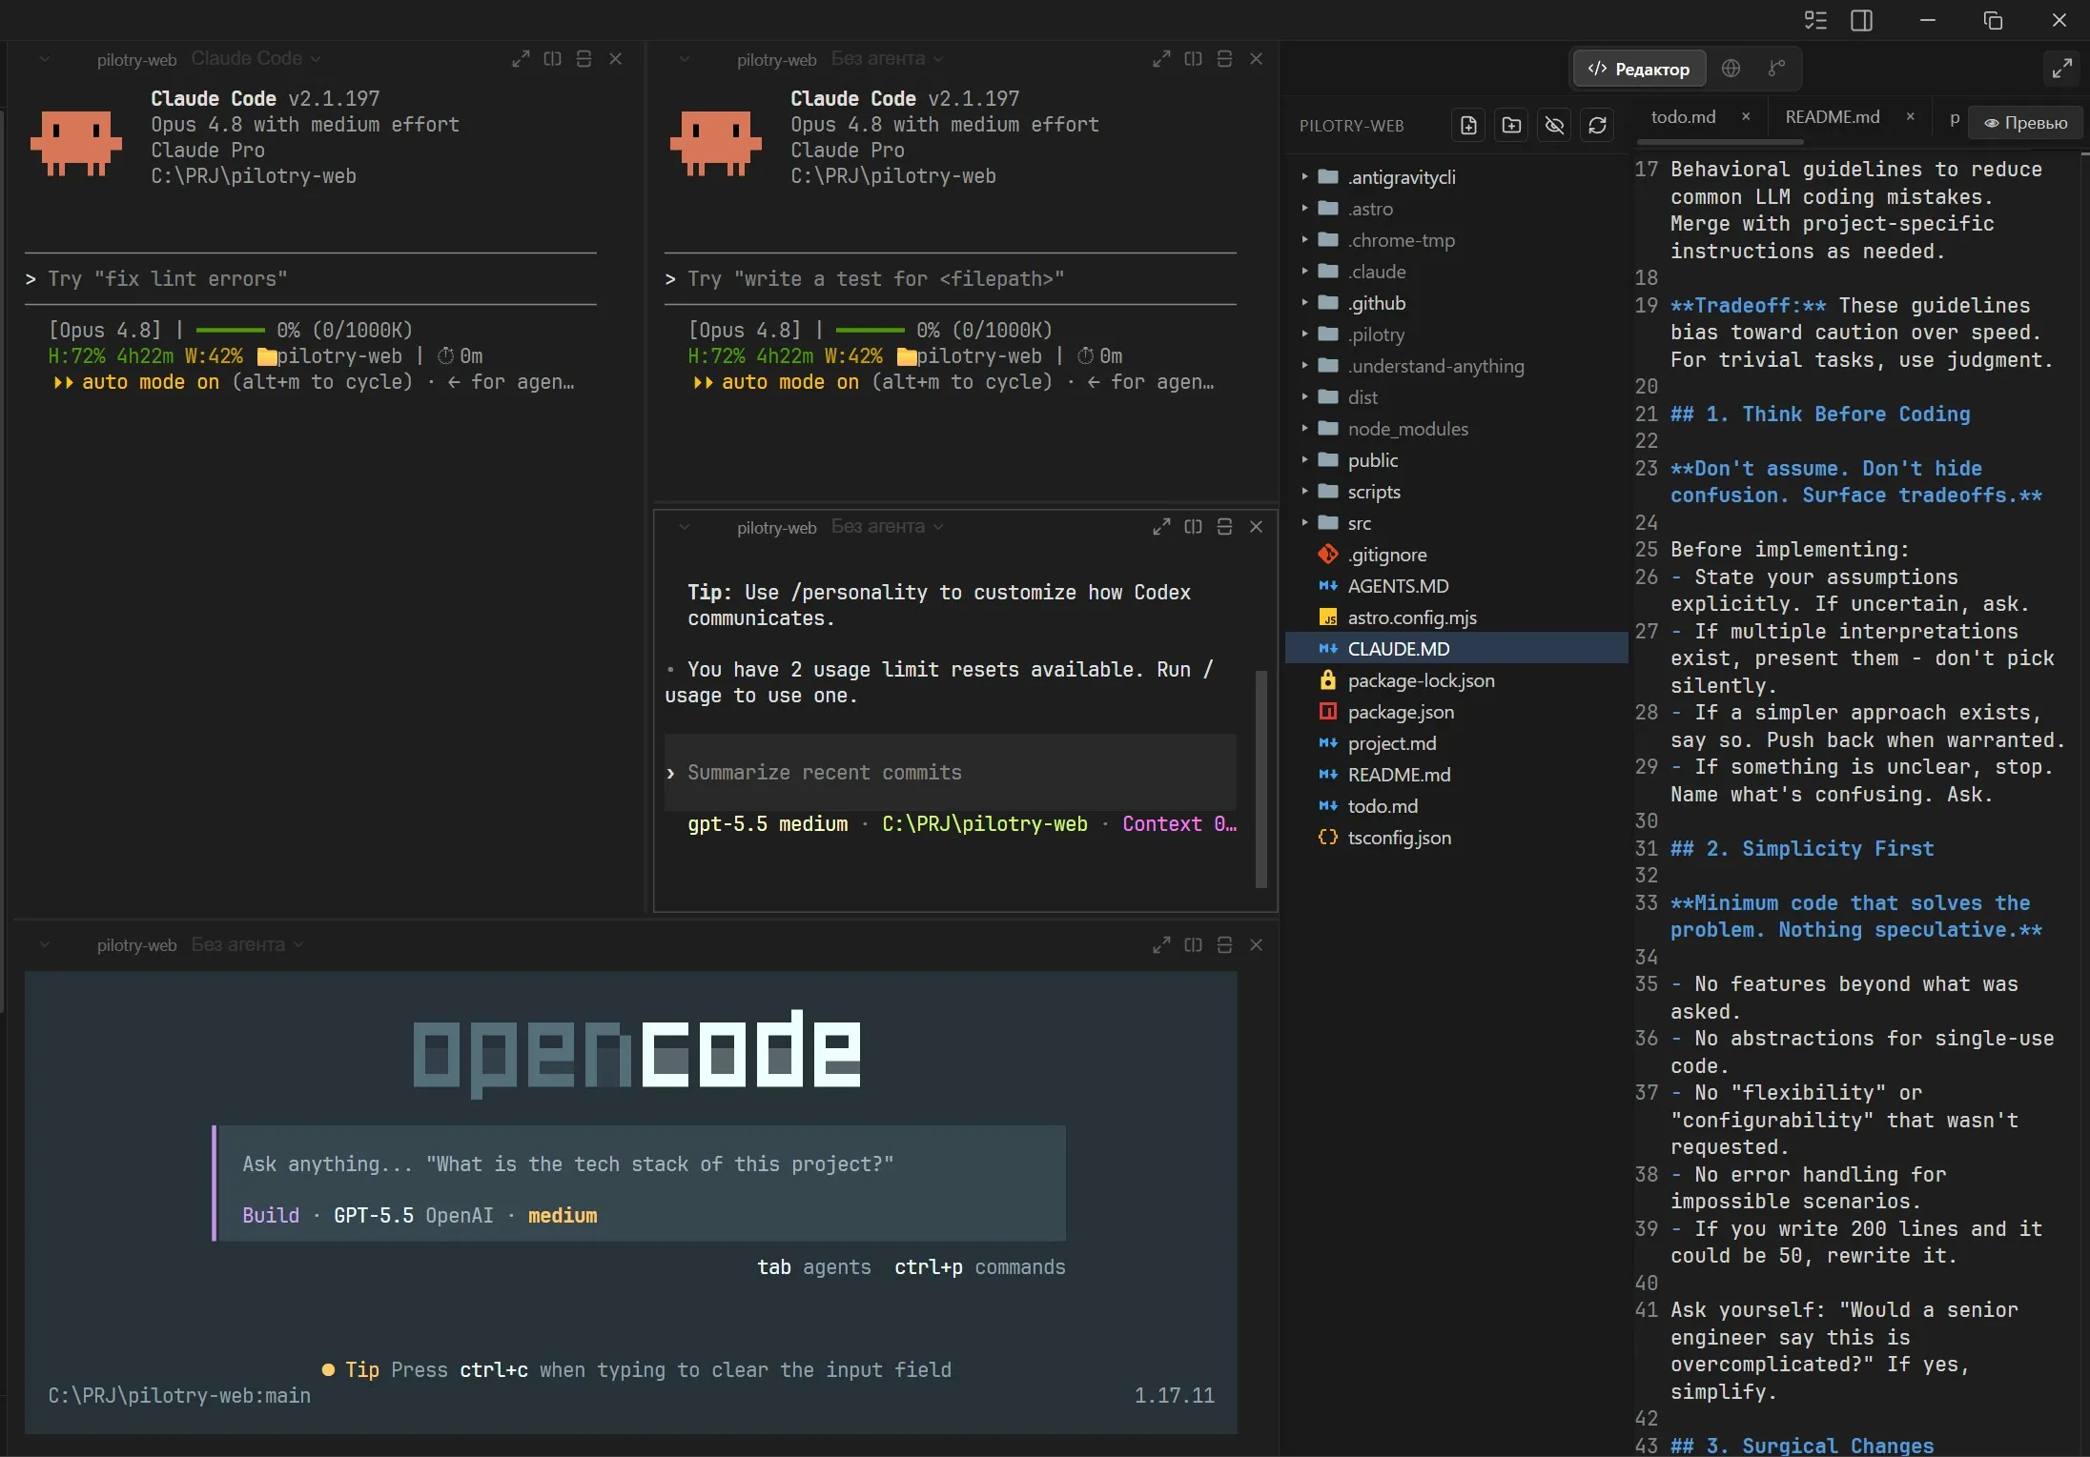Screen dimensions: 2090x1457
Task: Open astro.config.mjs in the file tree
Action: click(1412, 617)
